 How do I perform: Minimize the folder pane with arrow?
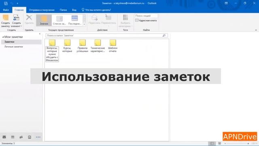40,34
